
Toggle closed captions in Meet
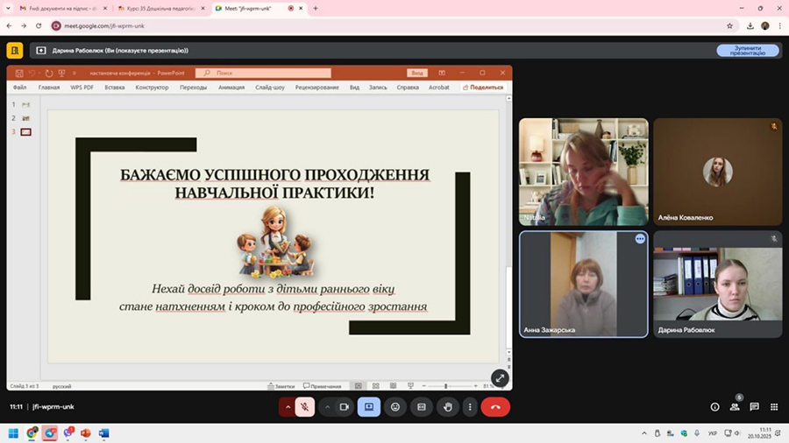click(x=422, y=406)
